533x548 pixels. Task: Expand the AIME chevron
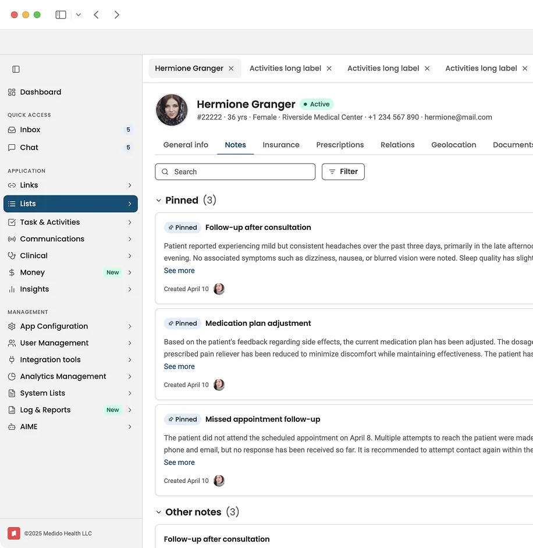130,427
